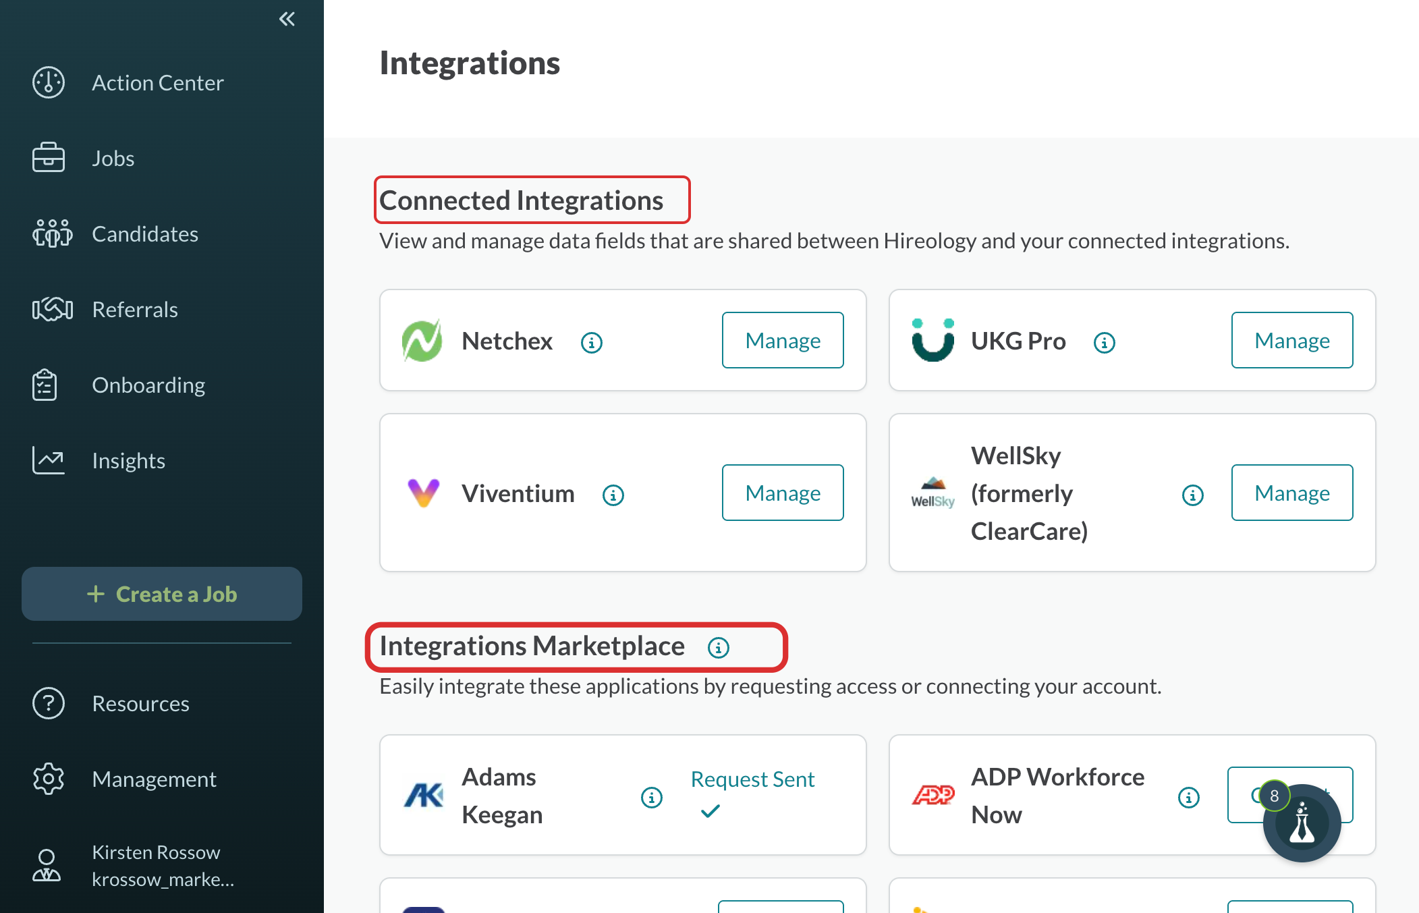Click the Integrations Marketplace heading text
Image resolution: width=1419 pixels, height=913 pixels.
click(x=532, y=646)
